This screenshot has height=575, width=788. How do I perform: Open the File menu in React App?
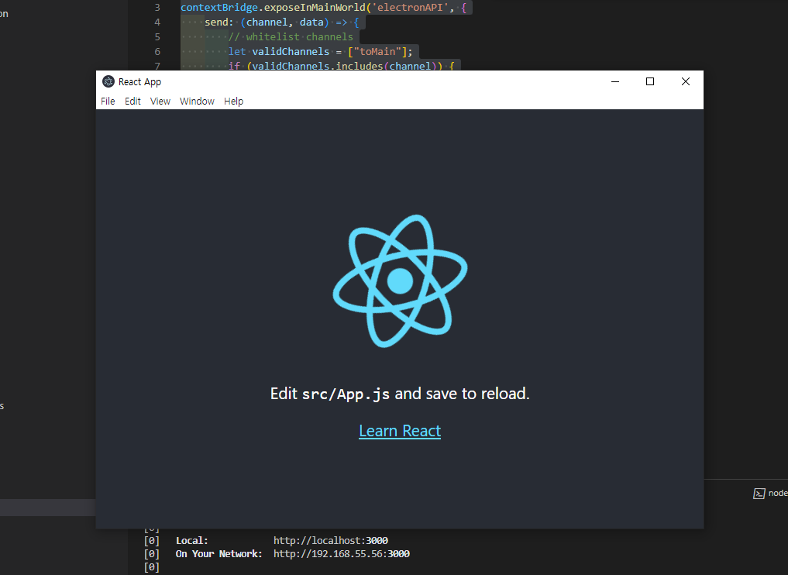[x=108, y=101]
